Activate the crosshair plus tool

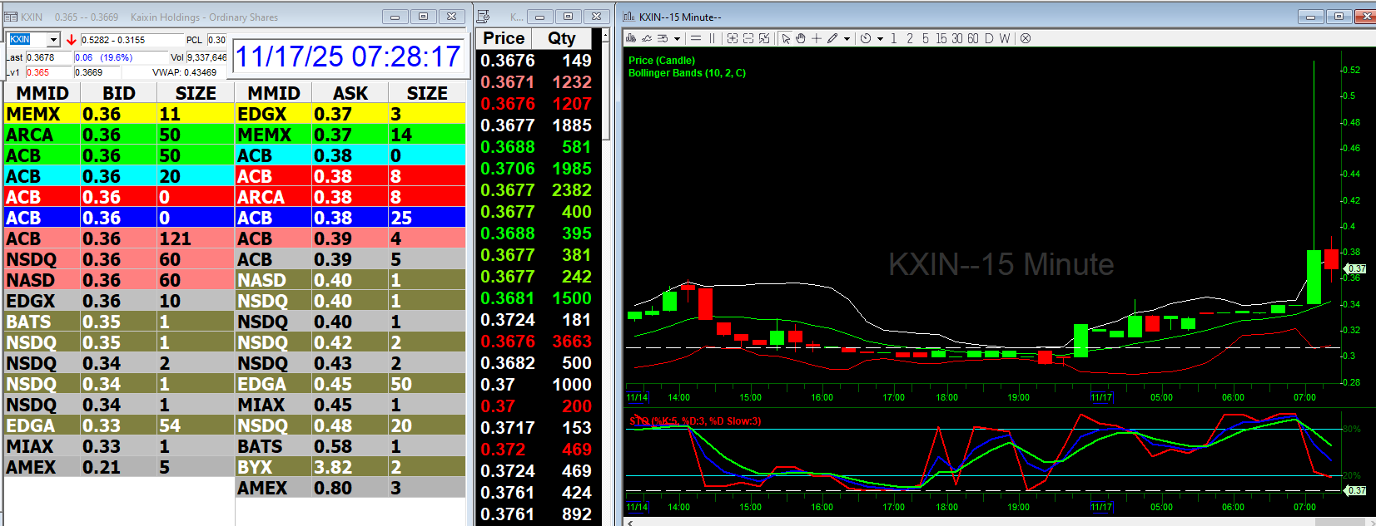817,38
